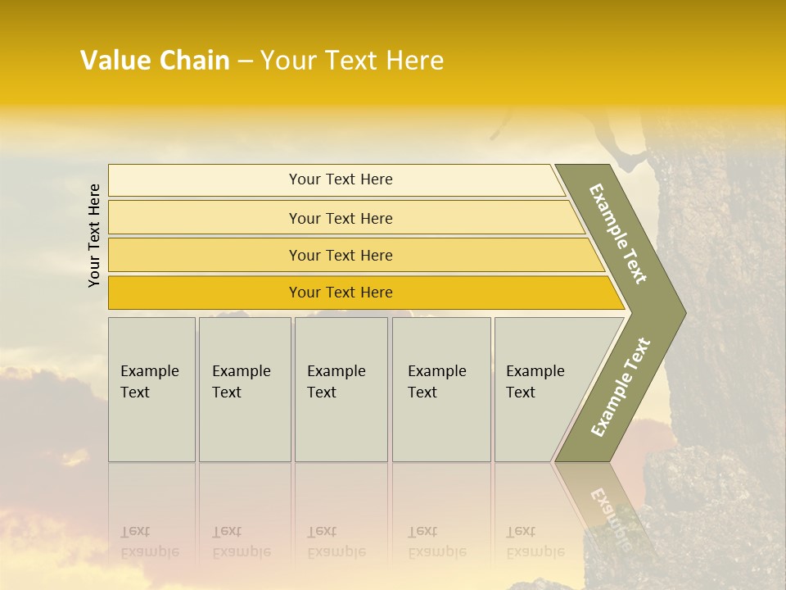The image size is (786, 590).
Task: Click the second light yellow text bar
Action: 341,218
